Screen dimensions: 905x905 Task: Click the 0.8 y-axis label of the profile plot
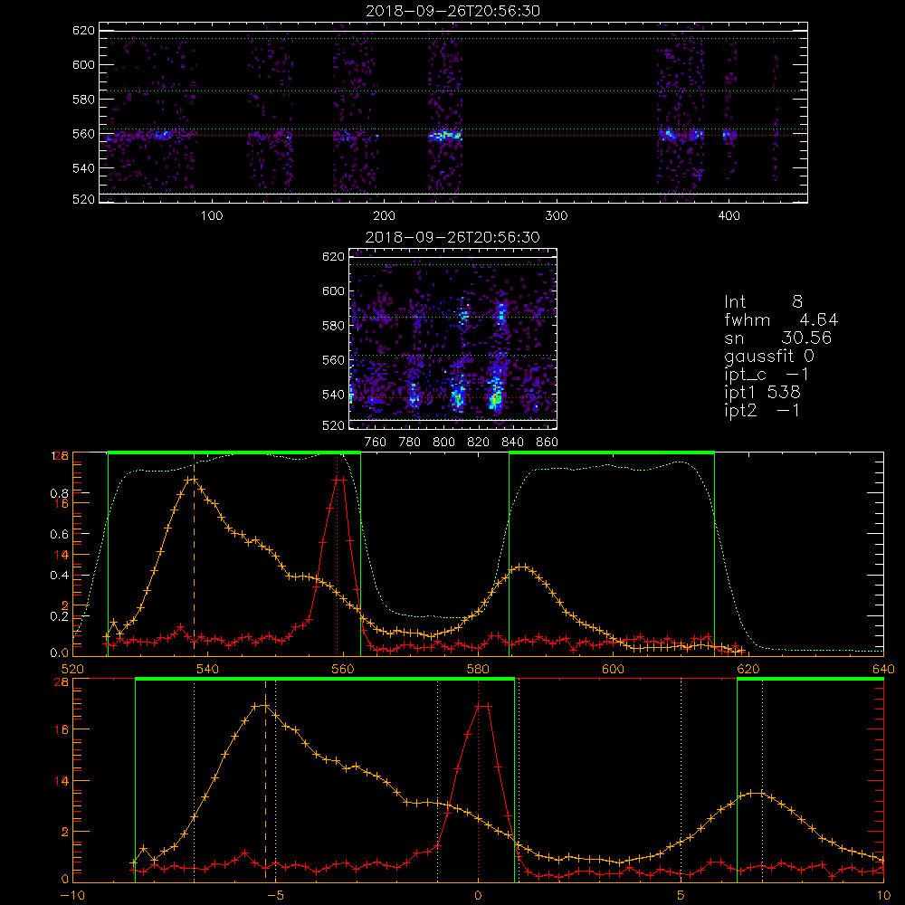(x=60, y=493)
